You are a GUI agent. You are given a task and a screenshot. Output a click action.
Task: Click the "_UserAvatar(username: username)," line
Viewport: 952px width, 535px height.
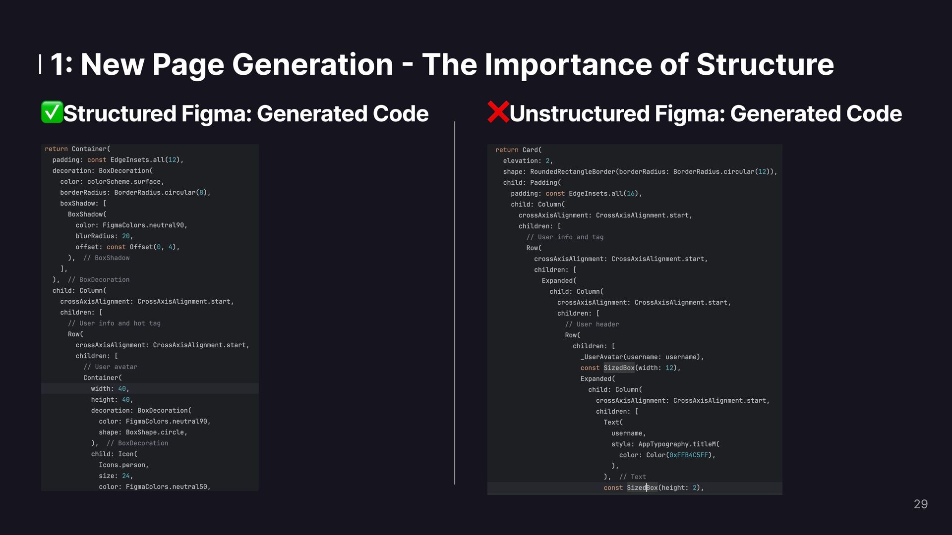pyautogui.click(x=642, y=357)
